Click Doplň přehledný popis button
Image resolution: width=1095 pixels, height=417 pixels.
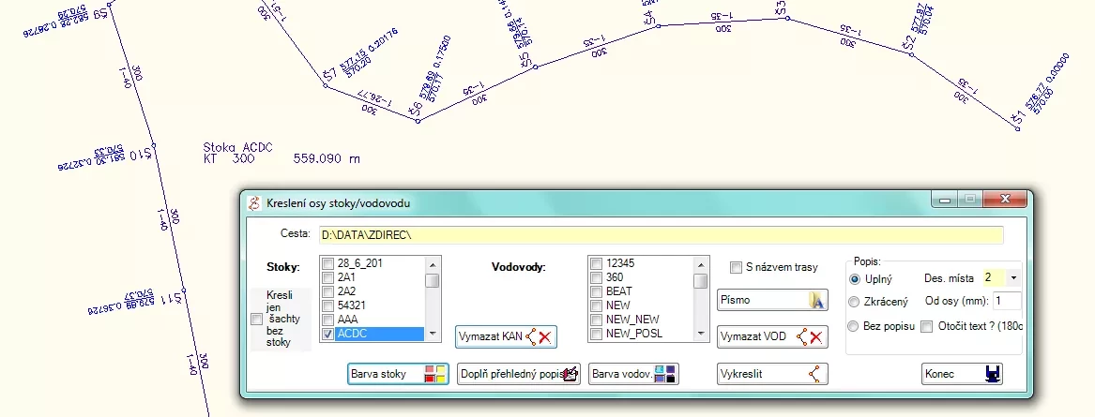(519, 374)
